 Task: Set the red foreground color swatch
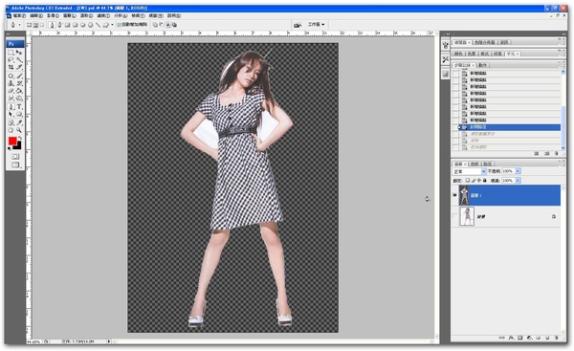point(12,141)
